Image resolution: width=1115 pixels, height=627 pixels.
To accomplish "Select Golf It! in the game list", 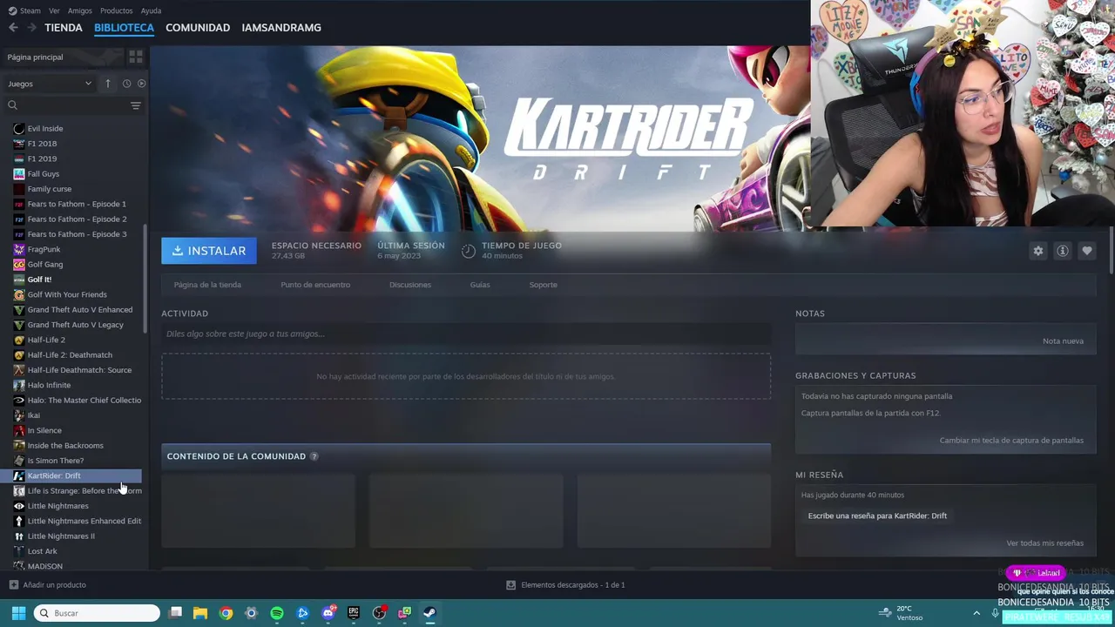I will [x=39, y=280].
